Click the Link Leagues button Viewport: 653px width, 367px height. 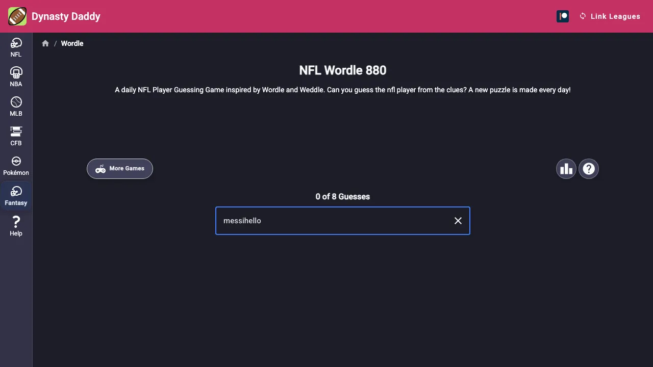610,16
